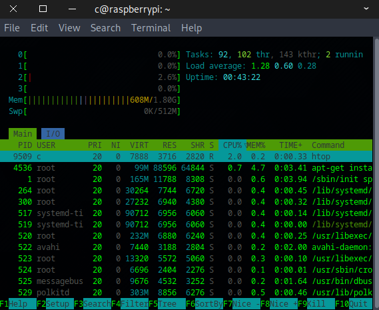Image resolution: width=379 pixels, height=310 pixels.
Task: Select process row with PID 264
Action: coord(186,191)
